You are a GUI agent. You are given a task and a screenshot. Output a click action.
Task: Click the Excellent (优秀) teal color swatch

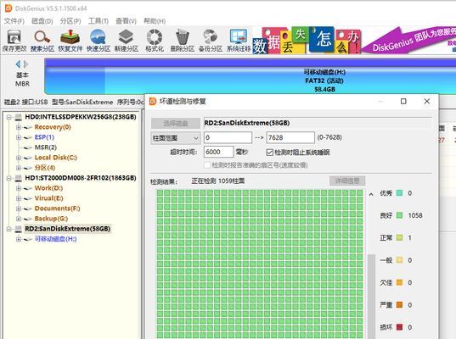click(400, 193)
